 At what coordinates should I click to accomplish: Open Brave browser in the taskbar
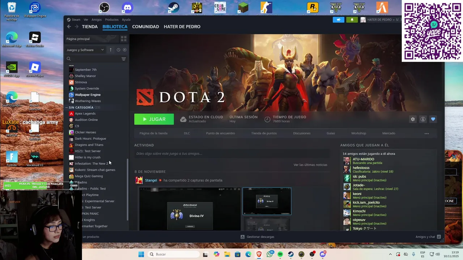(259, 254)
